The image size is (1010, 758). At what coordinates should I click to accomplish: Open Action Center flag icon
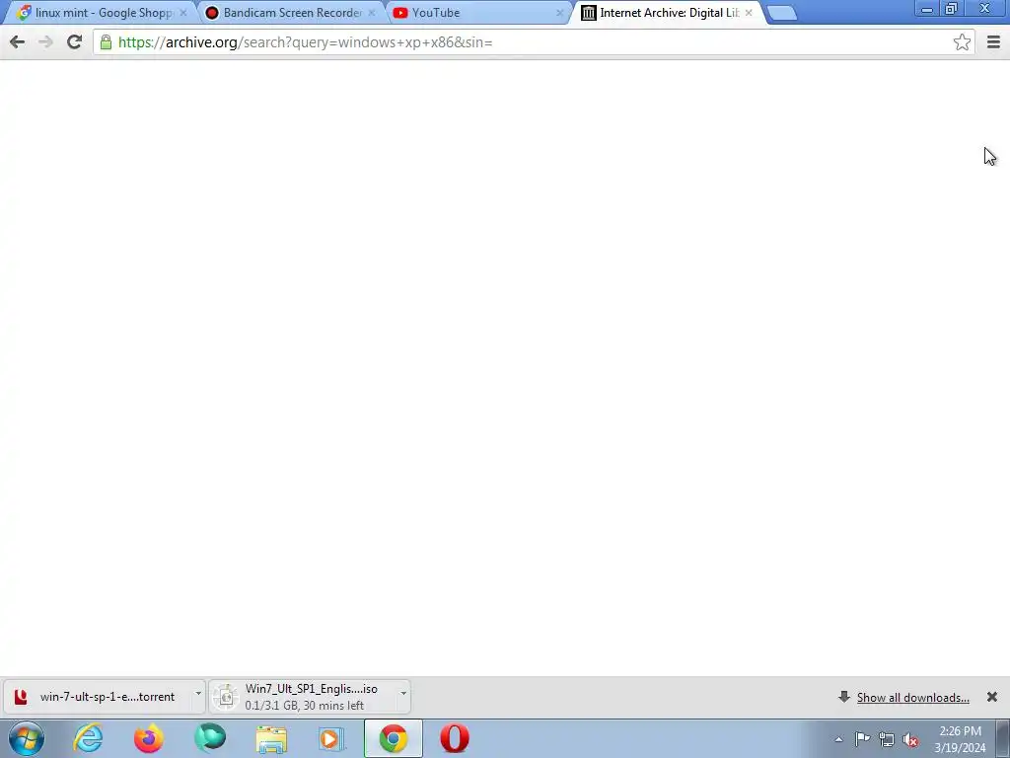point(862,739)
